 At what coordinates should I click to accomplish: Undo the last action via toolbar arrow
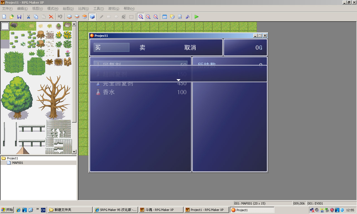tap(60, 17)
